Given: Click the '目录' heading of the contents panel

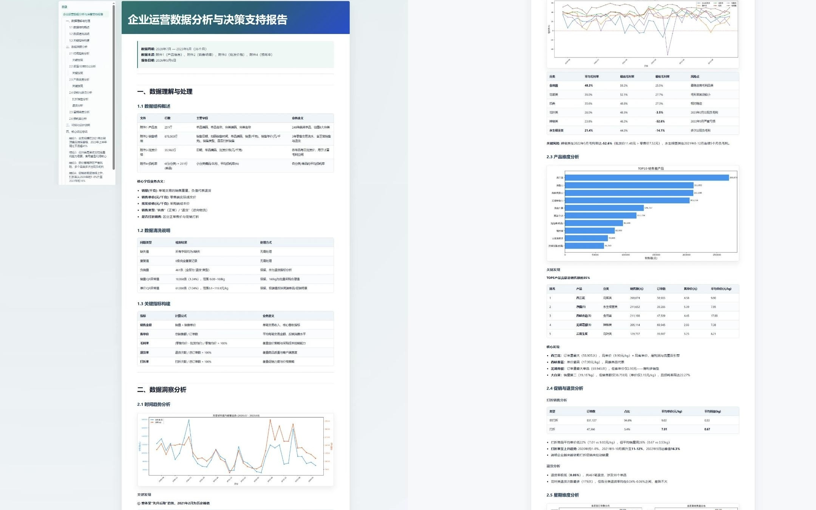Looking at the screenshot, I should 65,7.
